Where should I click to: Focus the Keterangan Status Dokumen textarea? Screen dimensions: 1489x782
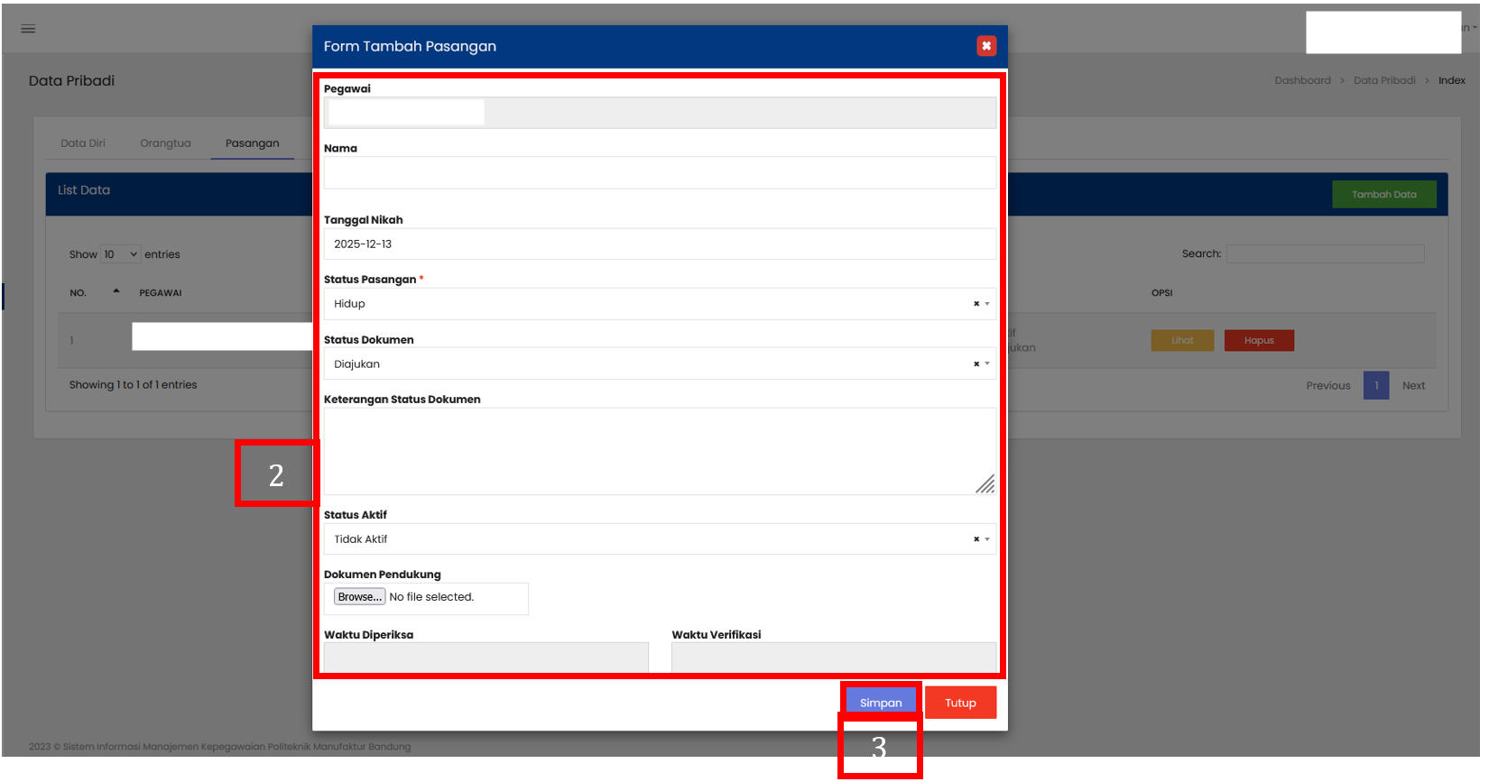click(x=660, y=451)
